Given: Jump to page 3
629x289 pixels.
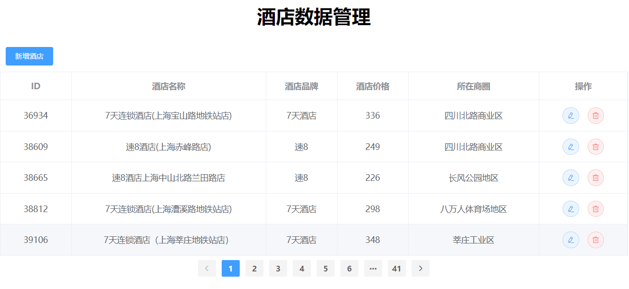Looking at the screenshot, I should (278, 269).
